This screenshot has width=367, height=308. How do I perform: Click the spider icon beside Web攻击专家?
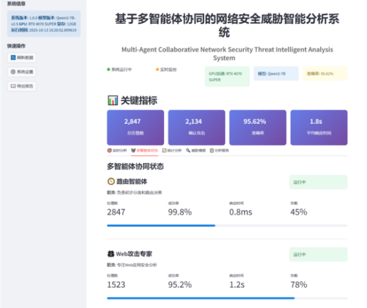[111, 254]
